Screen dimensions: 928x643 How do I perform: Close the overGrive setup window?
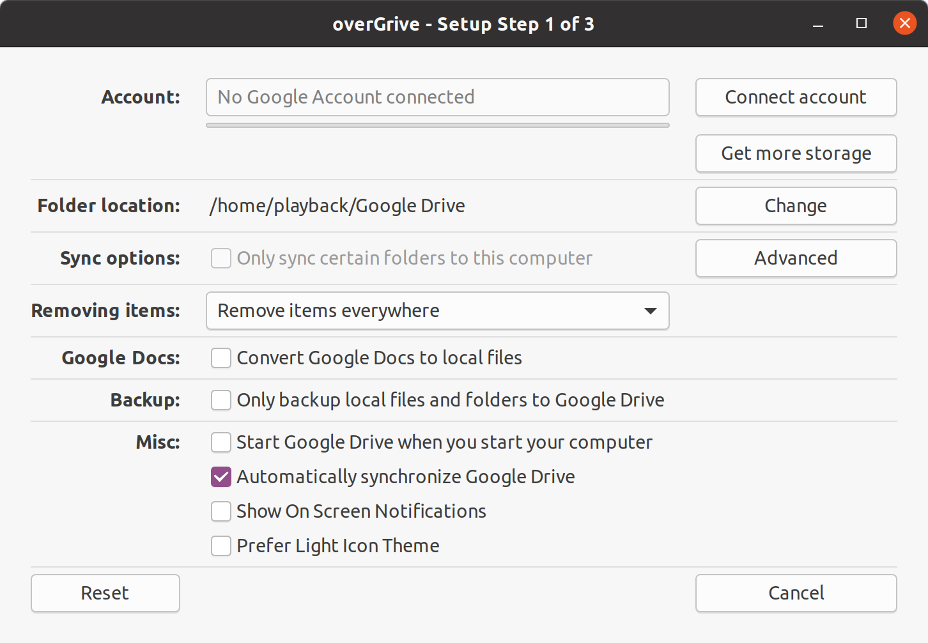click(x=905, y=24)
